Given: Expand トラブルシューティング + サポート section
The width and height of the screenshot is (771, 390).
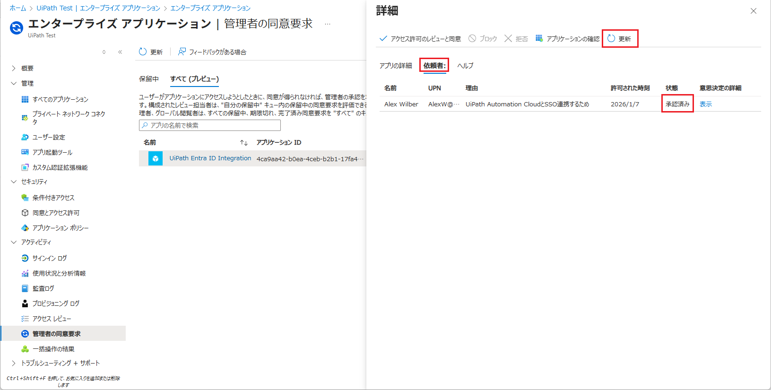Looking at the screenshot, I should [x=14, y=363].
